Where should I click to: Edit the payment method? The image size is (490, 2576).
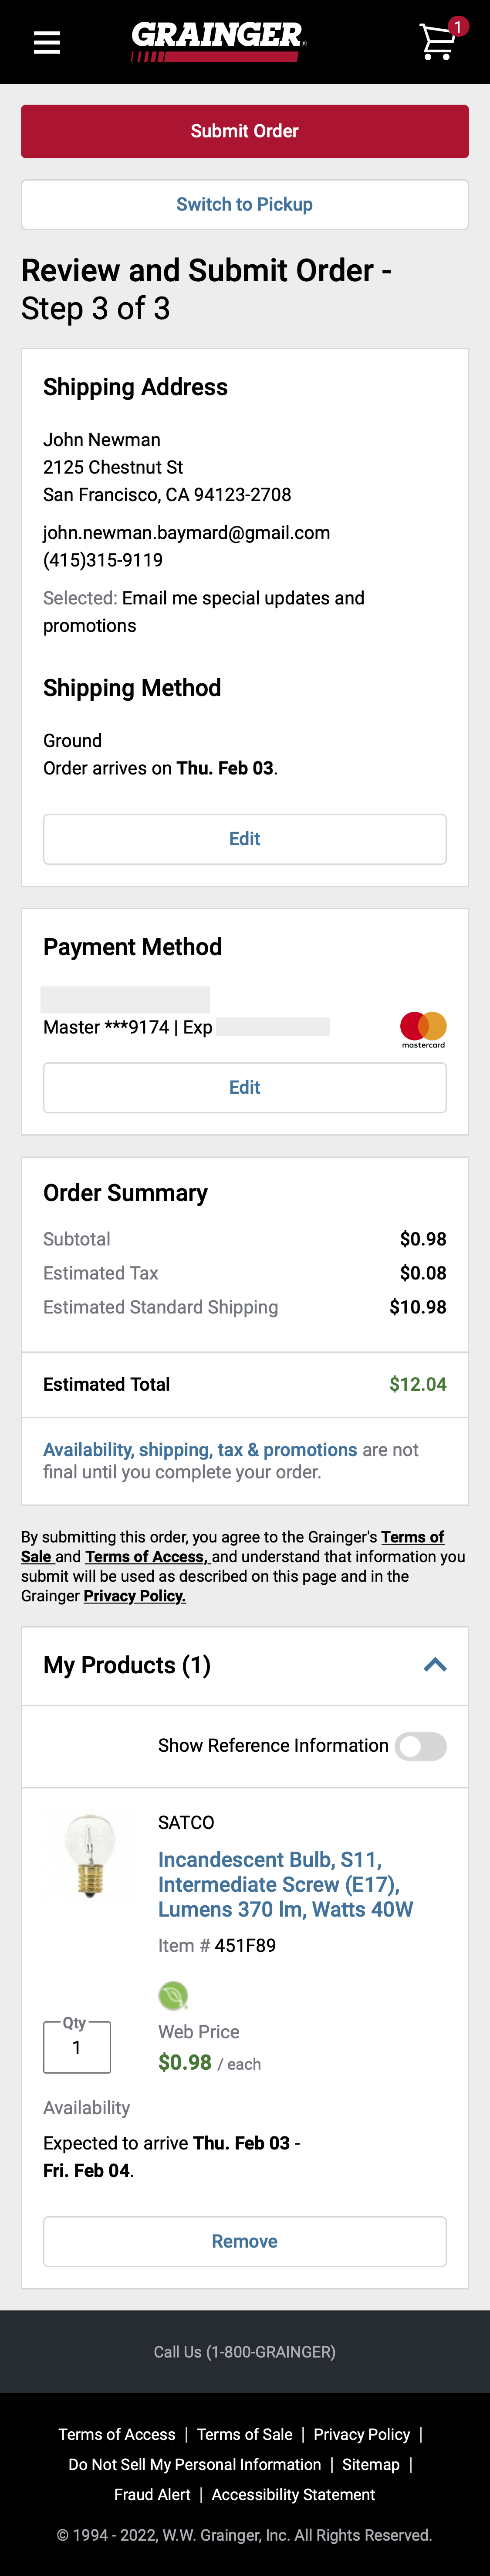point(244,1087)
